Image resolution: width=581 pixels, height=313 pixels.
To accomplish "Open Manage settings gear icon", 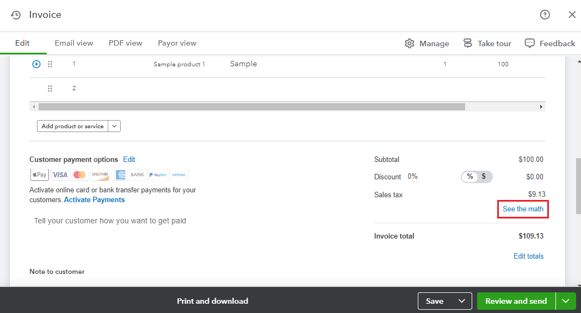I will 410,43.
